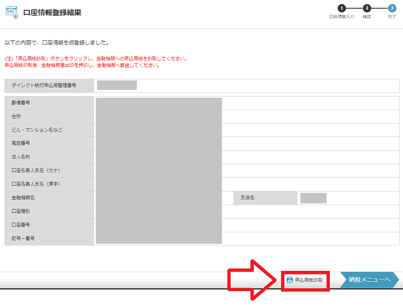Viewport: 403px width, 306px height.
Task: Click the 口座名義人氏名（漢字） label
Action: click(x=36, y=184)
